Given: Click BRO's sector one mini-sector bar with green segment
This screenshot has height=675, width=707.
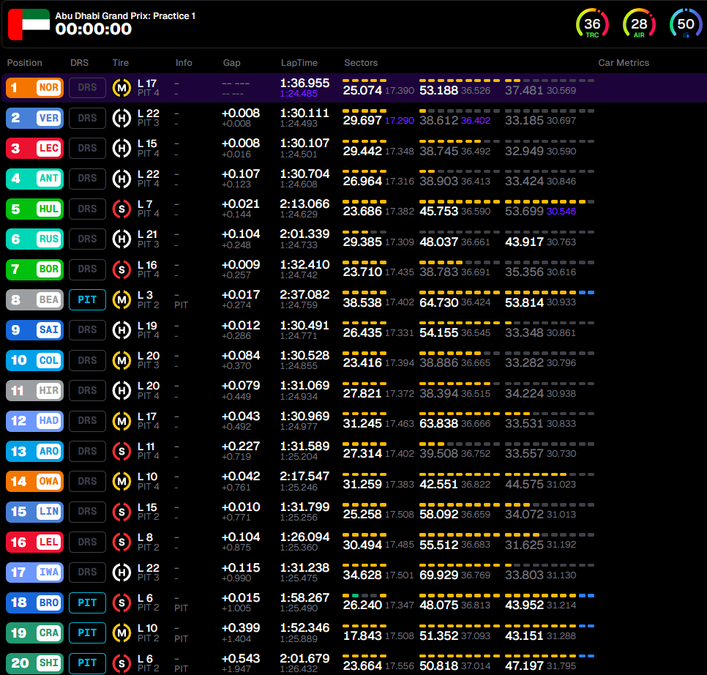Looking at the screenshot, I should (x=364, y=596).
